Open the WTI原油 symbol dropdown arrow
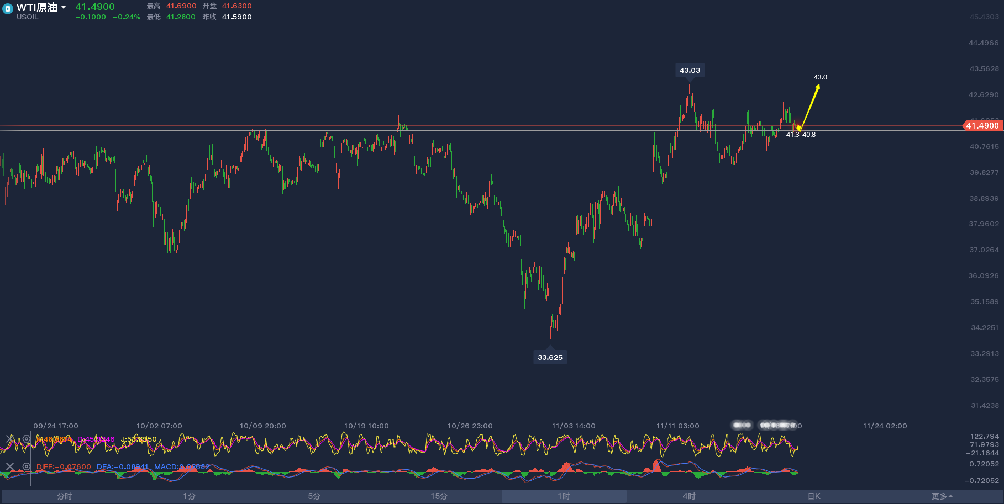The image size is (1004, 504). point(64,7)
